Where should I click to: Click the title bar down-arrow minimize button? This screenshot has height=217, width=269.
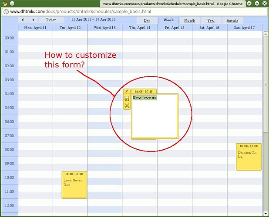249,3
